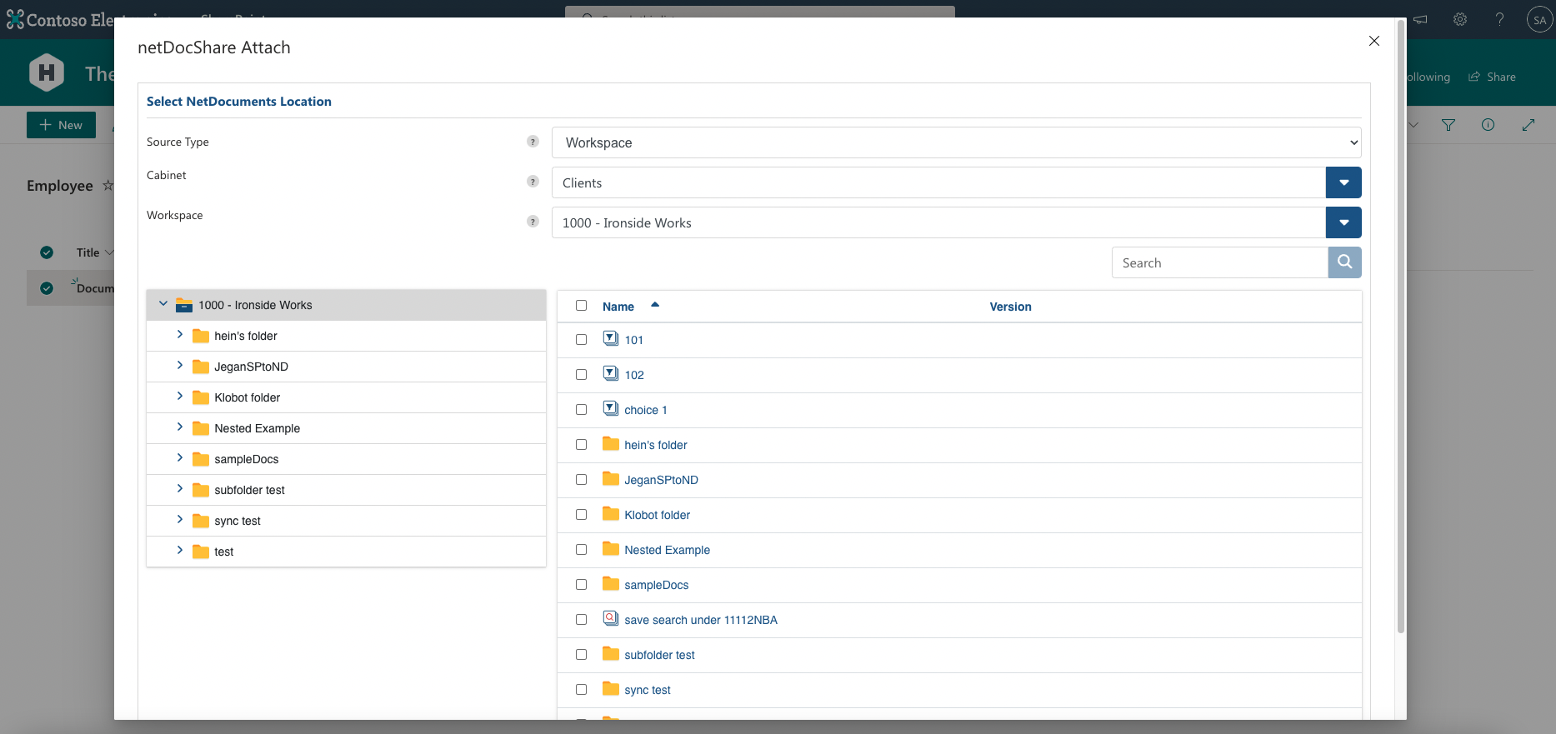Open the 101 document link
Viewport: 1556px width, 734px height.
(633, 340)
